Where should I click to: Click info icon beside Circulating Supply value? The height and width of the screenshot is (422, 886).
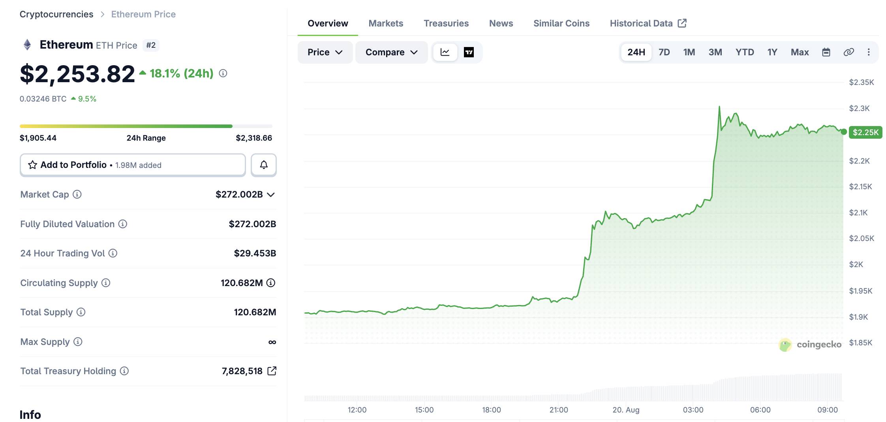[271, 283]
